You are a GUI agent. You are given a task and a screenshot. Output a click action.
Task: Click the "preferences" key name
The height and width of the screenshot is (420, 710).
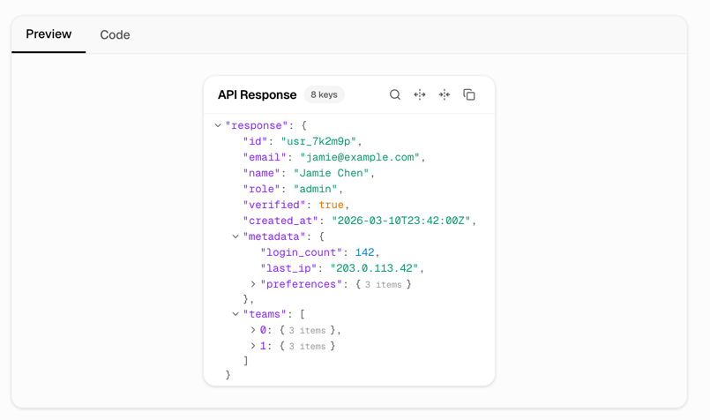[x=301, y=284]
